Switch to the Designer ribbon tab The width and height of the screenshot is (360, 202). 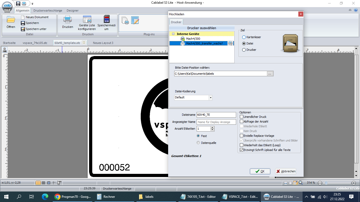click(x=72, y=11)
